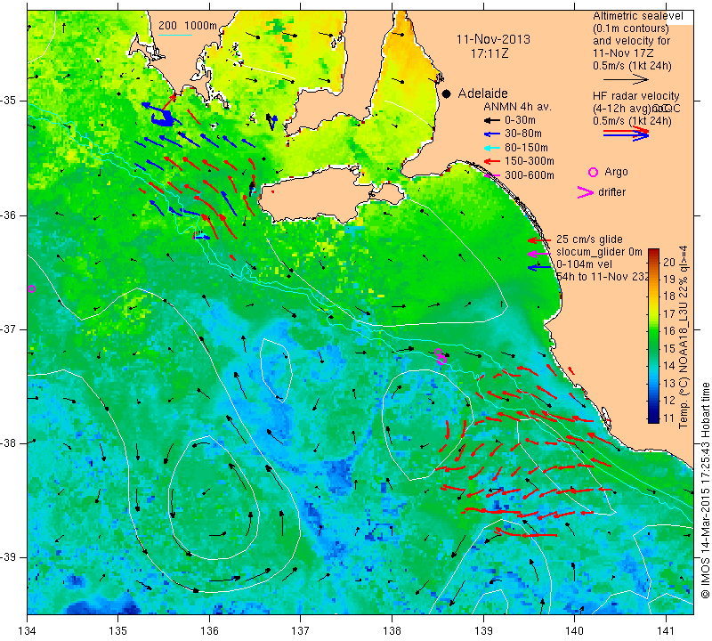Click the latitude axis label -35
The width and height of the screenshot is (712, 641).
9,101
